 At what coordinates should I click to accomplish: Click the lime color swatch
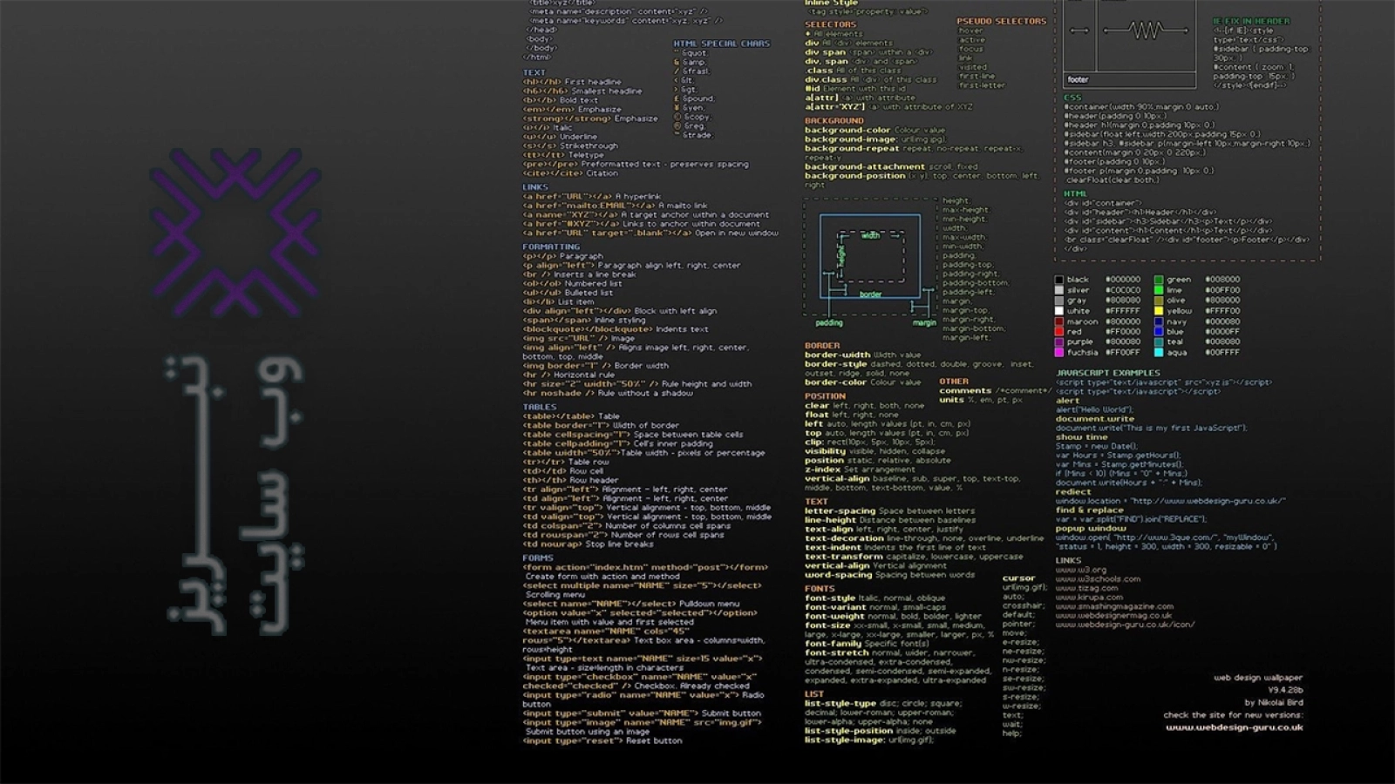(1159, 290)
